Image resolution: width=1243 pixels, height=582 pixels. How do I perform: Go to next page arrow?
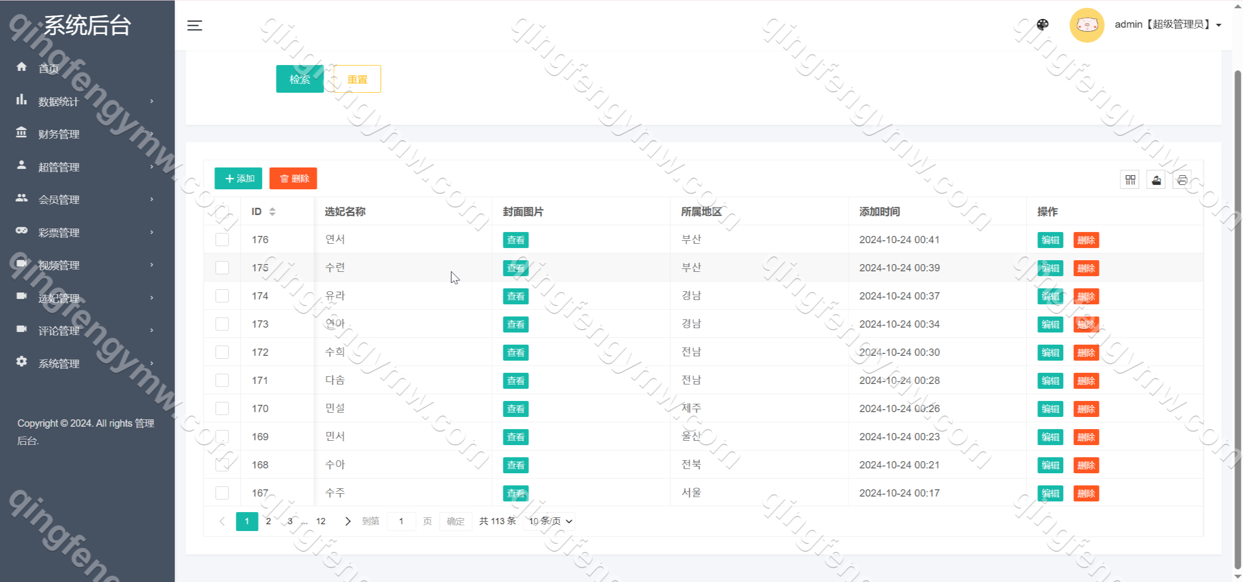tap(348, 521)
